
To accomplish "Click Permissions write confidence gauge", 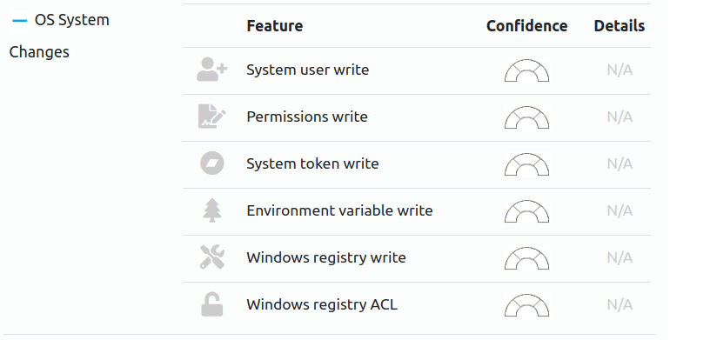I will click(526, 117).
